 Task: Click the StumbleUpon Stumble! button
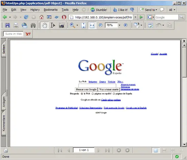tap(99, 10)
